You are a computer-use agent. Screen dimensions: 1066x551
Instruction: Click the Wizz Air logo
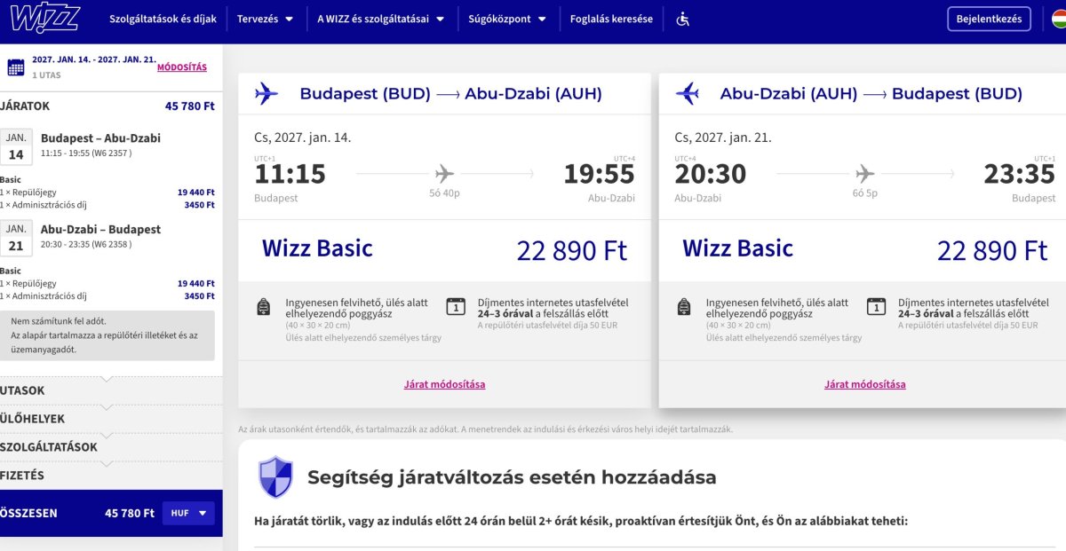click(45, 18)
